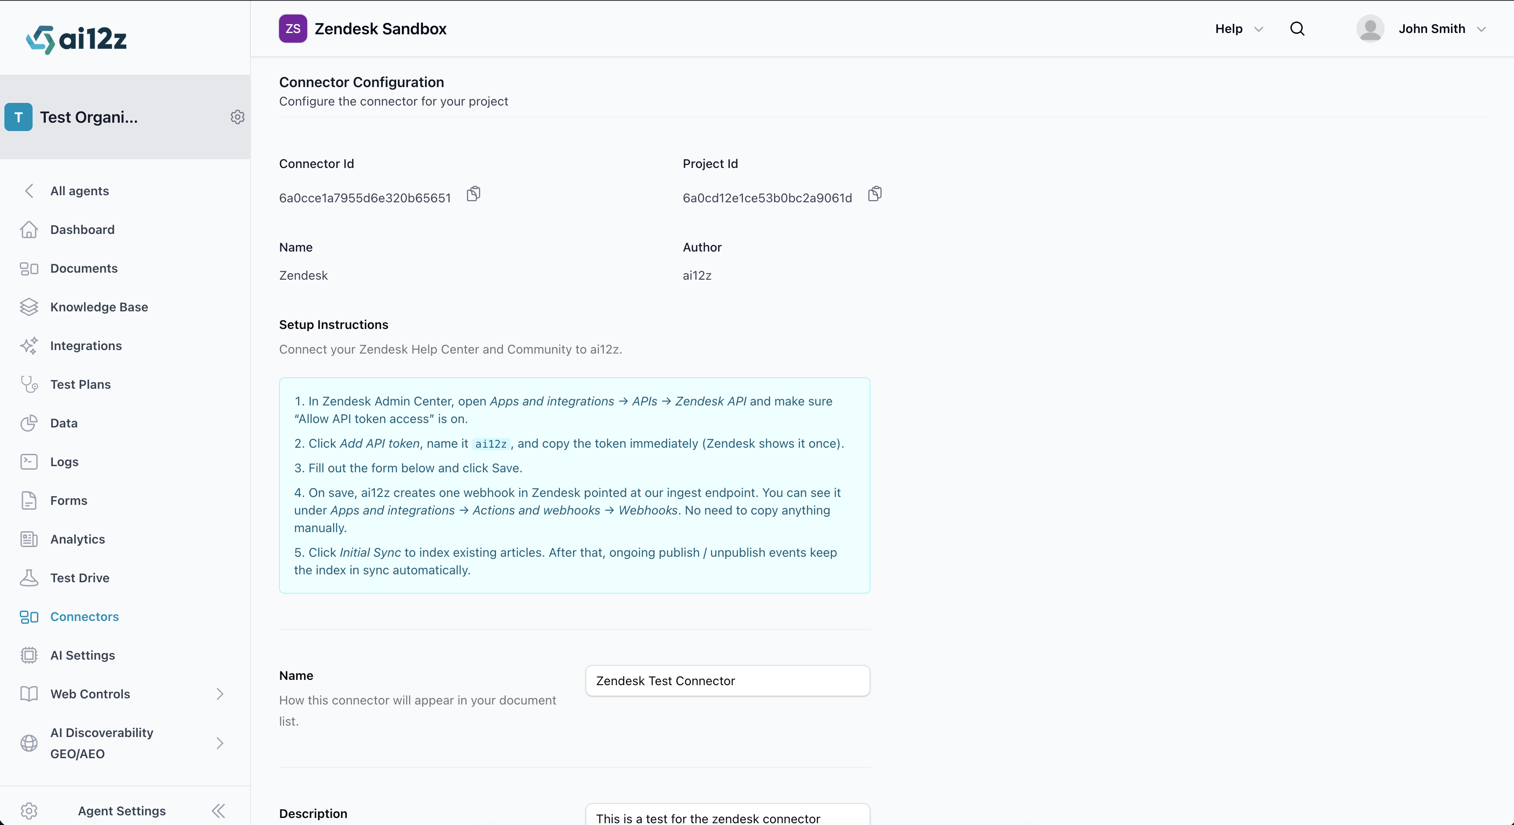The height and width of the screenshot is (825, 1514).
Task: Go to Analytics
Action: [x=77, y=540]
